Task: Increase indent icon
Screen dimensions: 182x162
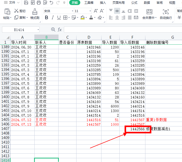Action: pos(136,11)
